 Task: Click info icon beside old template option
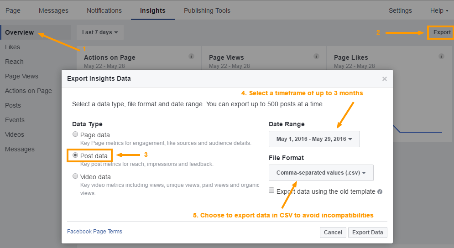[x=380, y=191]
